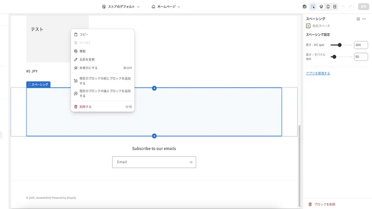Switch to mobile preview icon
This screenshot has height=209, width=372.
pyautogui.click(x=328, y=7)
